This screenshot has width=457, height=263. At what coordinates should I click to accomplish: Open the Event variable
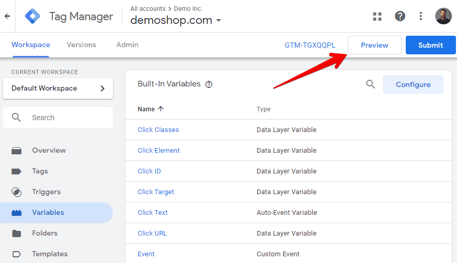coord(146,254)
